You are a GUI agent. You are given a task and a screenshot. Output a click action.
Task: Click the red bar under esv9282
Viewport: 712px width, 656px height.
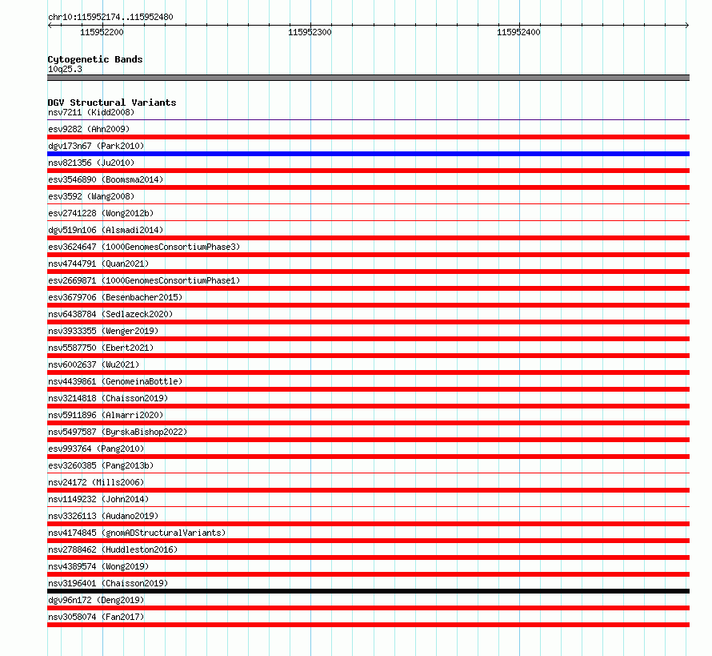click(x=368, y=137)
